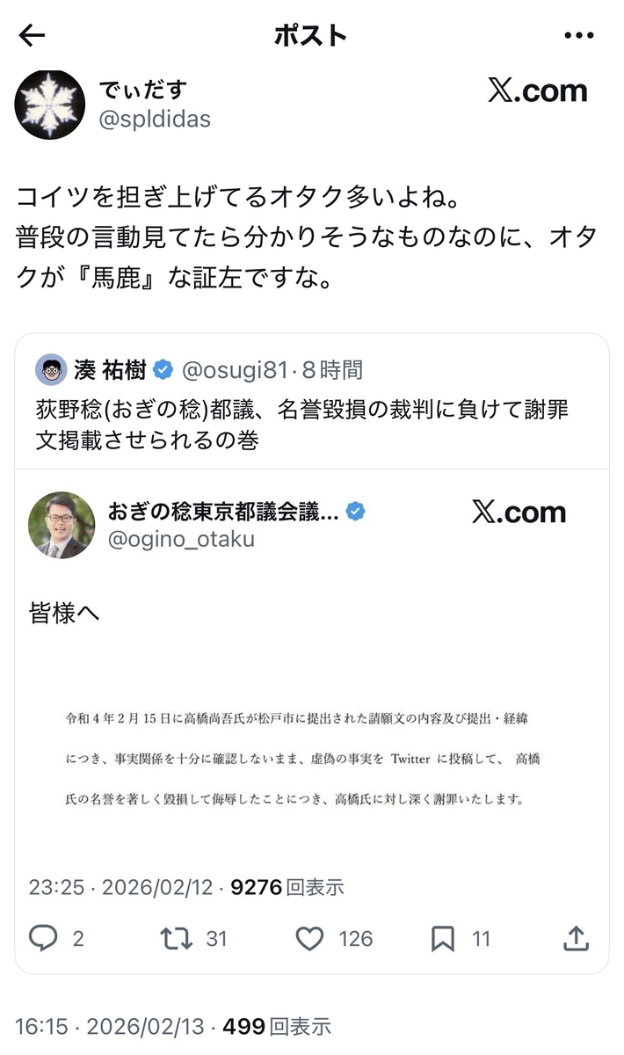This screenshot has width=624, height=1055.
Task: Tap the blue verified badge beside 湊 祐樹
Action: coord(163,370)
